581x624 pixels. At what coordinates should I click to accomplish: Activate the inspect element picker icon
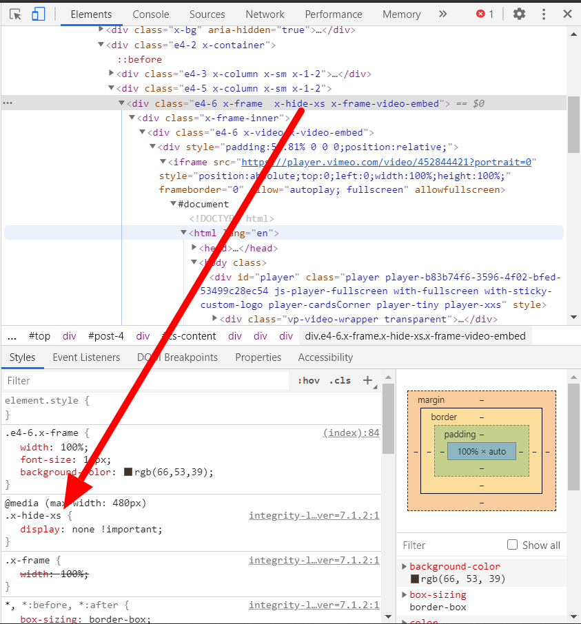pyautogui.click(x=15, y=14)
